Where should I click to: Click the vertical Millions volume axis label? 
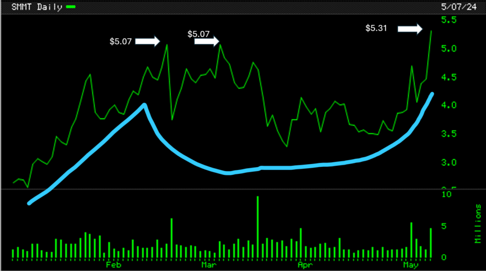[478, 225]
